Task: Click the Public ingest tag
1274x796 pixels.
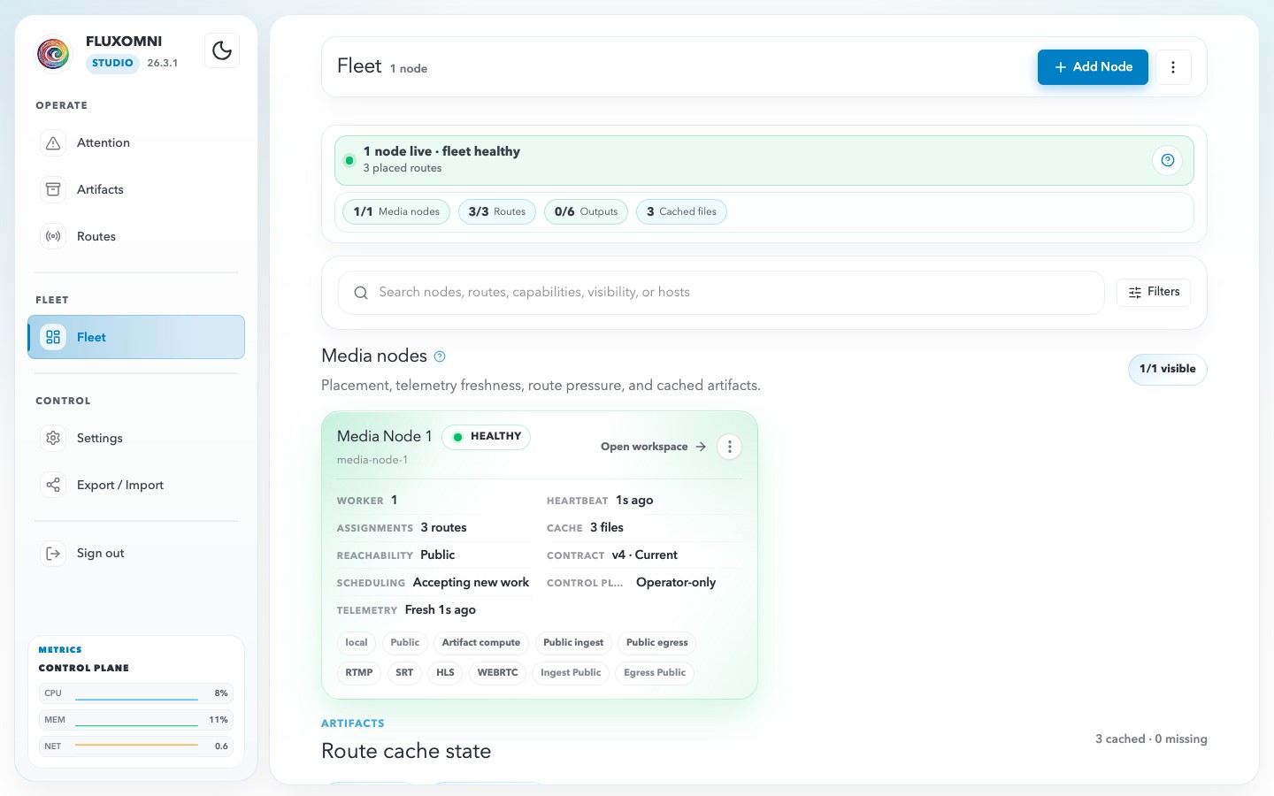Action: (573, 643)
